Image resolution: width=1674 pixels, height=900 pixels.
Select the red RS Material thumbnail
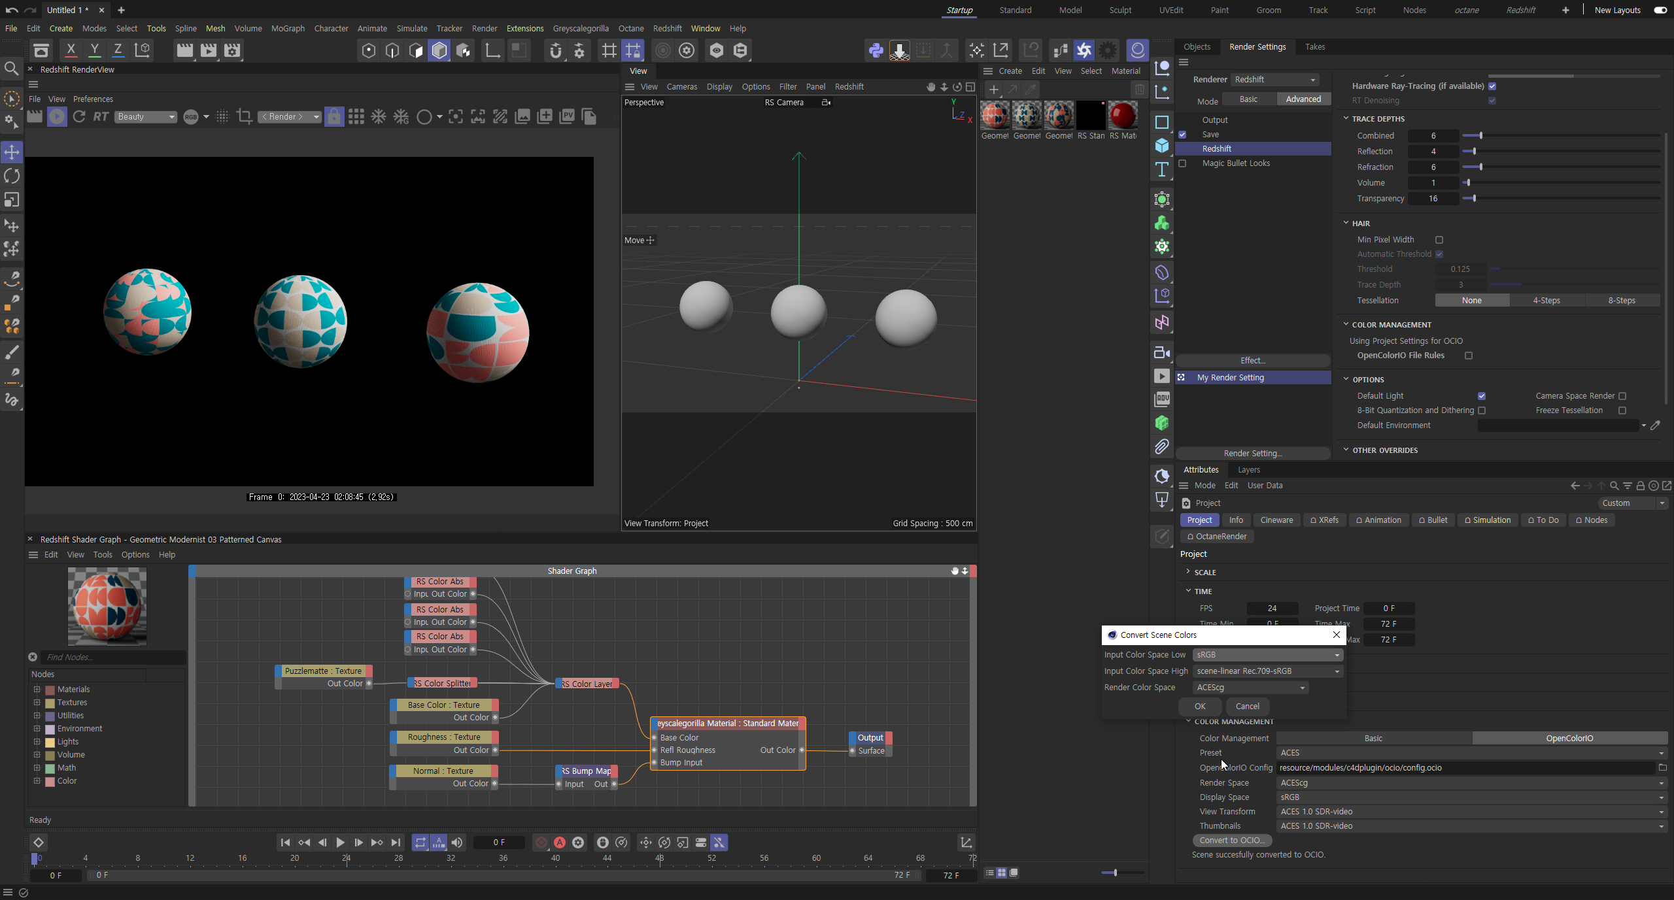[x=1123, y=116]
